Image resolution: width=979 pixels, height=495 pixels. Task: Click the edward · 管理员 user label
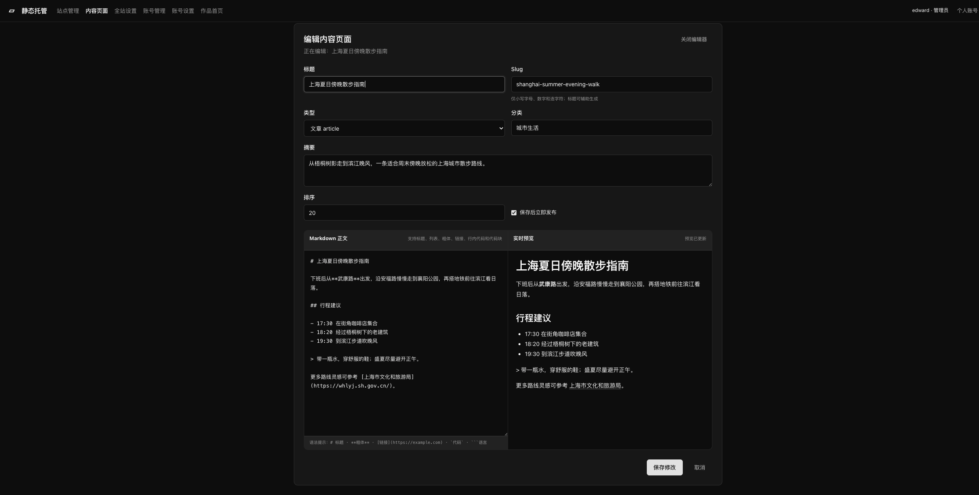tap(930, 10)
